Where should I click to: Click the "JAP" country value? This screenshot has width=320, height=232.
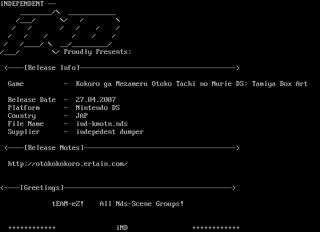82,115
